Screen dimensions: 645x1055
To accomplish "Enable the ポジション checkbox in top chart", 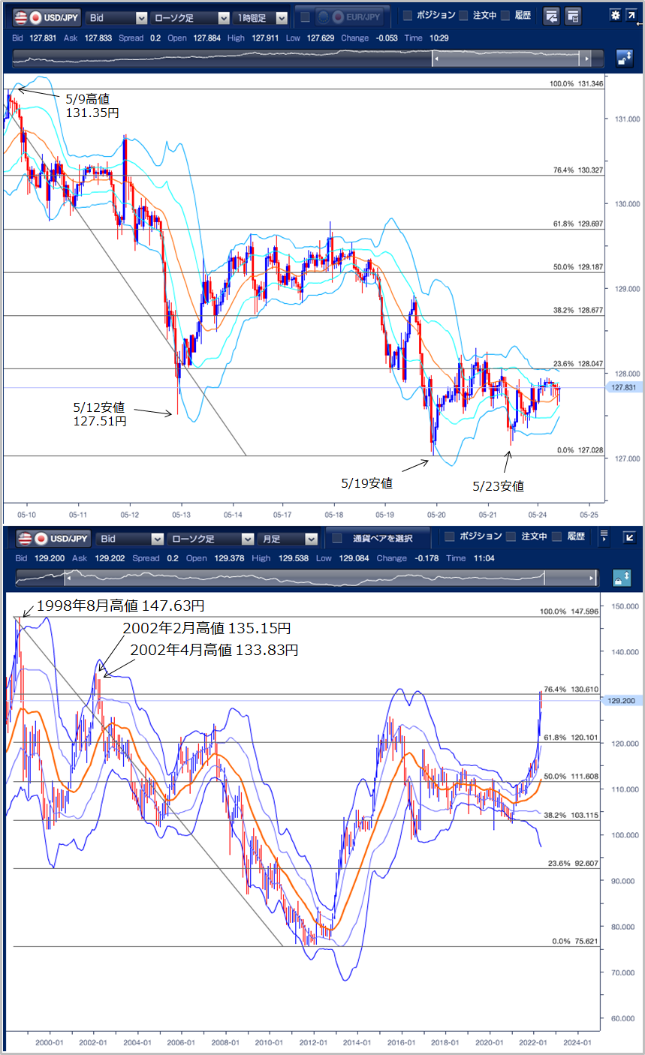I will [x=408, y=16].
